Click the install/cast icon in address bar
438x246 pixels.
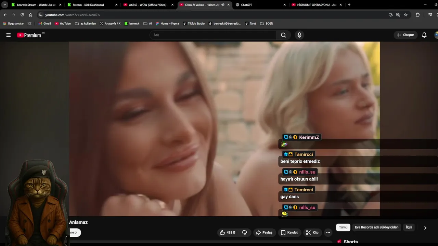pyautogui.click(x=390, y=15)
